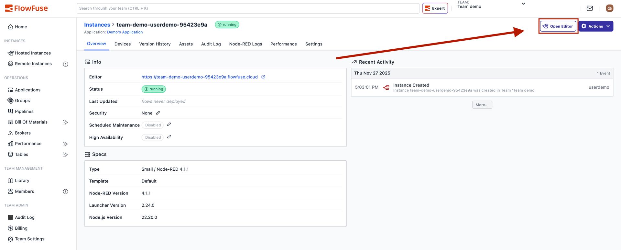Image resolution: width=621 pixels, height=250 pixels.
Task: Click sparkle icon beside Bill Of Materials
Action: click(66, 122)
